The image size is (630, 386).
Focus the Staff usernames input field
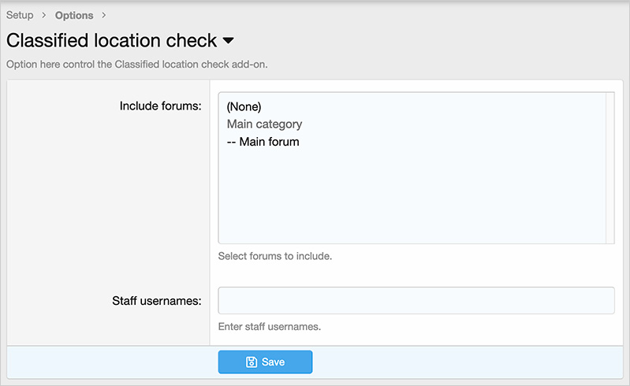416,300
